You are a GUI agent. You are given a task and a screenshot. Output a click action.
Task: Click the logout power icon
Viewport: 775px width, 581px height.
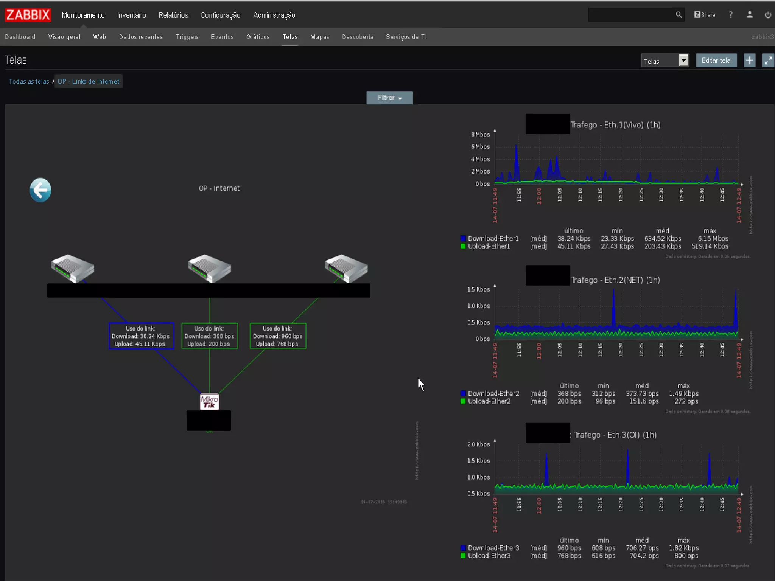[768, 15]
